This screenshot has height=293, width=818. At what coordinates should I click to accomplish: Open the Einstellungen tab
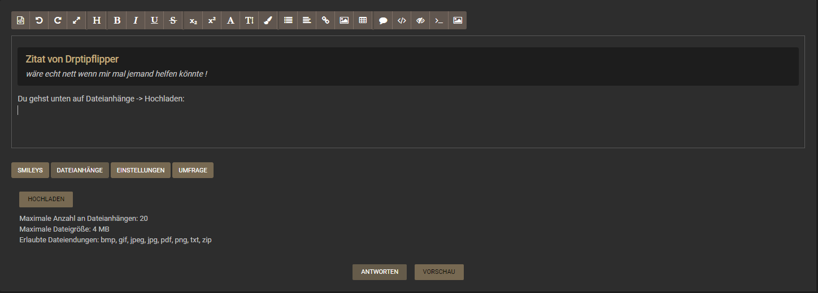pos(141,170)
